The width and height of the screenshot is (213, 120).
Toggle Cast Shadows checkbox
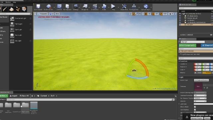tap(195, 110)
